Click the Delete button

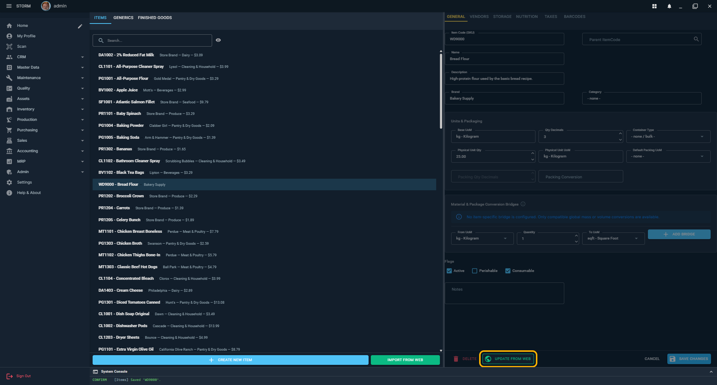tap(465, 359)
